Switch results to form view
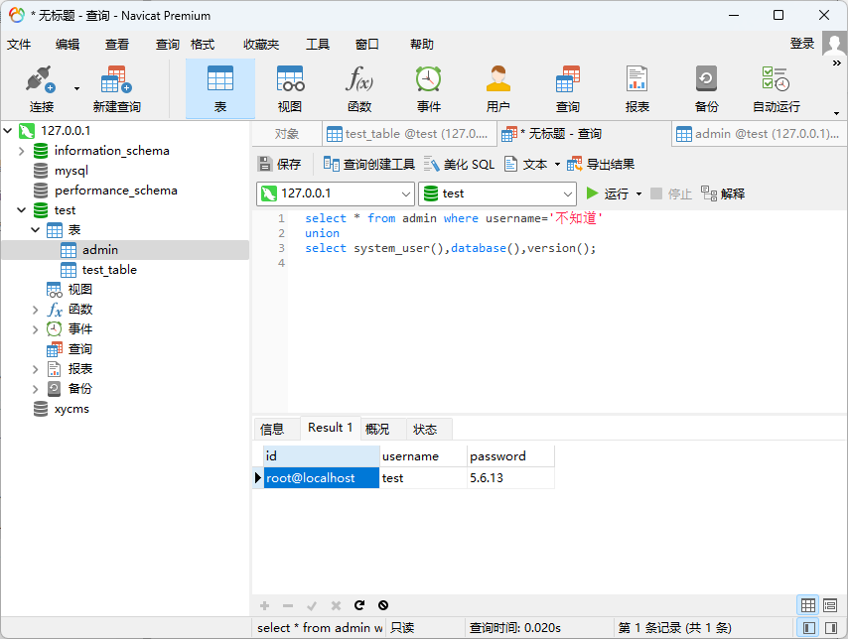848x639 pixels. click(830, 605)
